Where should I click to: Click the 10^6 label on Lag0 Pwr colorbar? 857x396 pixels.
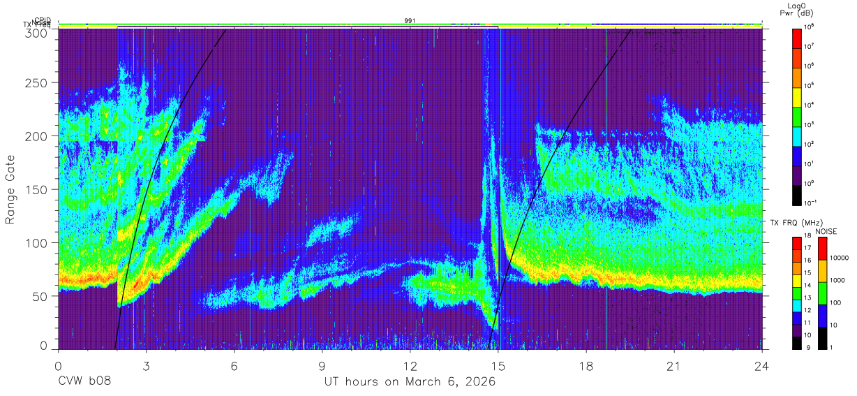coord(810,66)
